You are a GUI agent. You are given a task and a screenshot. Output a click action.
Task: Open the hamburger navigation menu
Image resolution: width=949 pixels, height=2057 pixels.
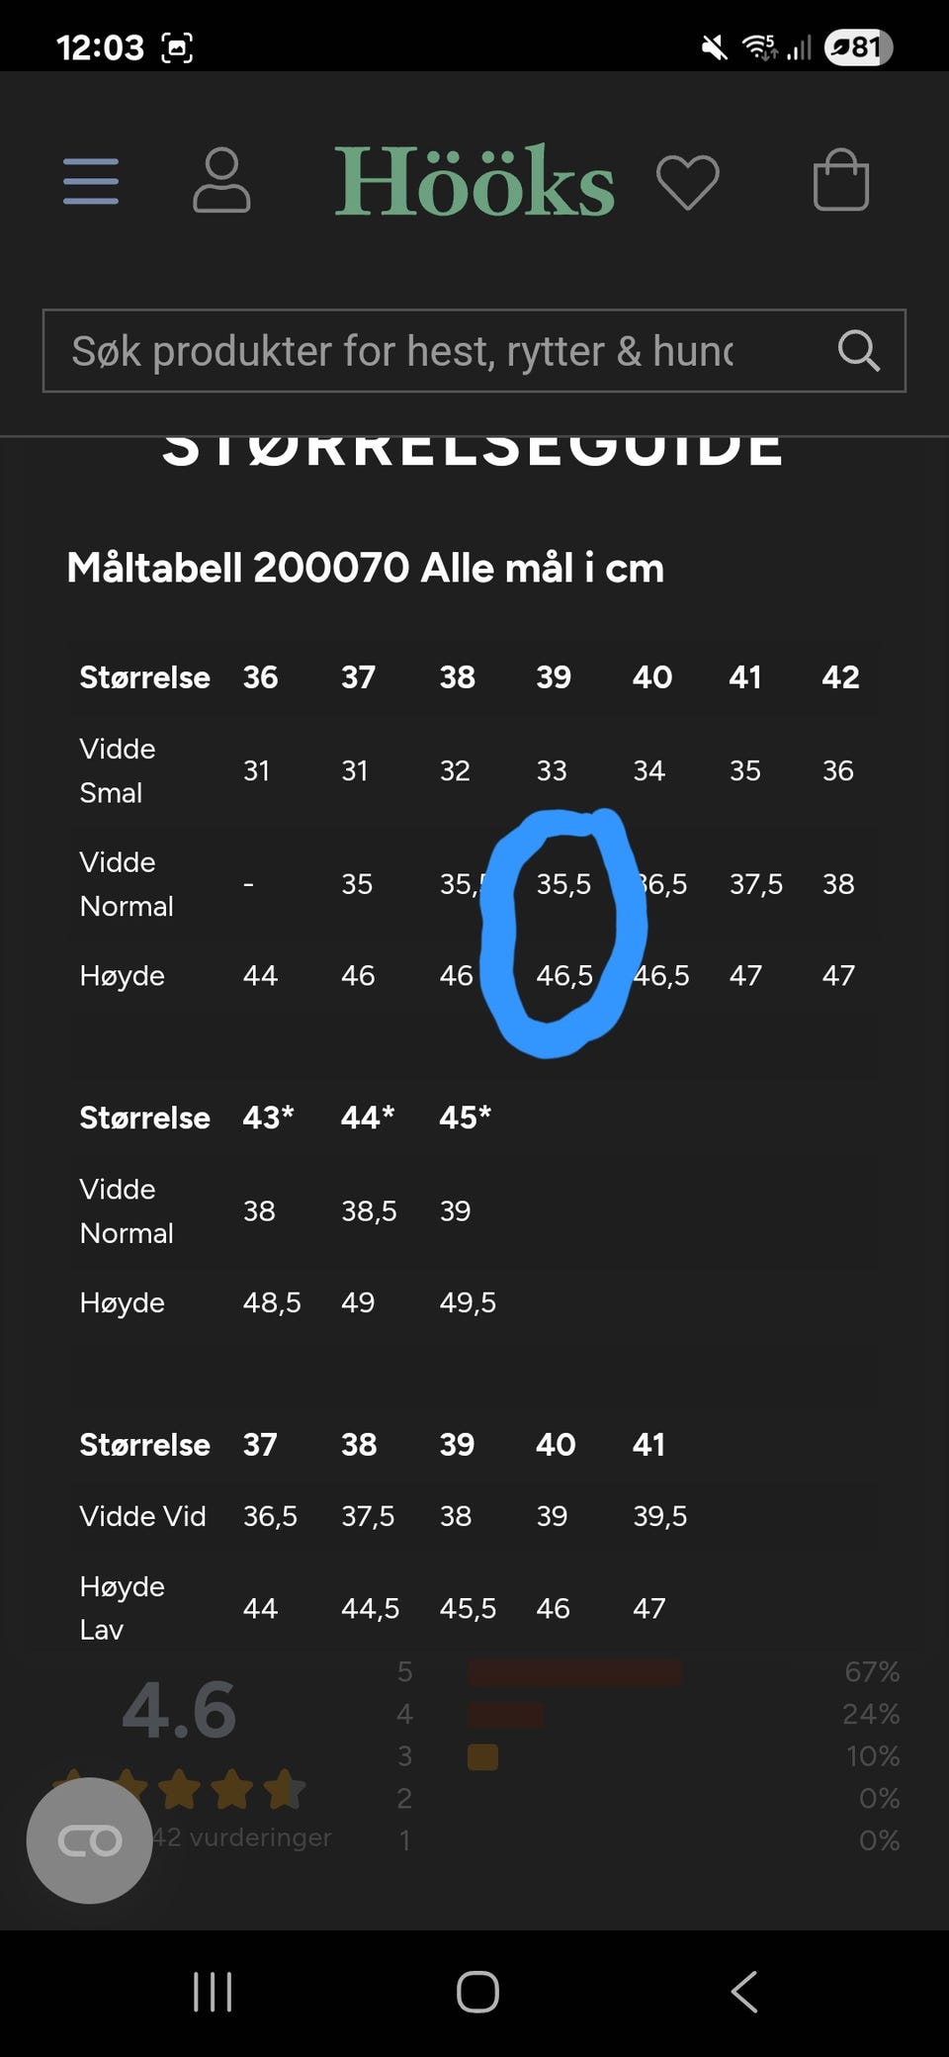pyautogui.click(x=90, y=182)
